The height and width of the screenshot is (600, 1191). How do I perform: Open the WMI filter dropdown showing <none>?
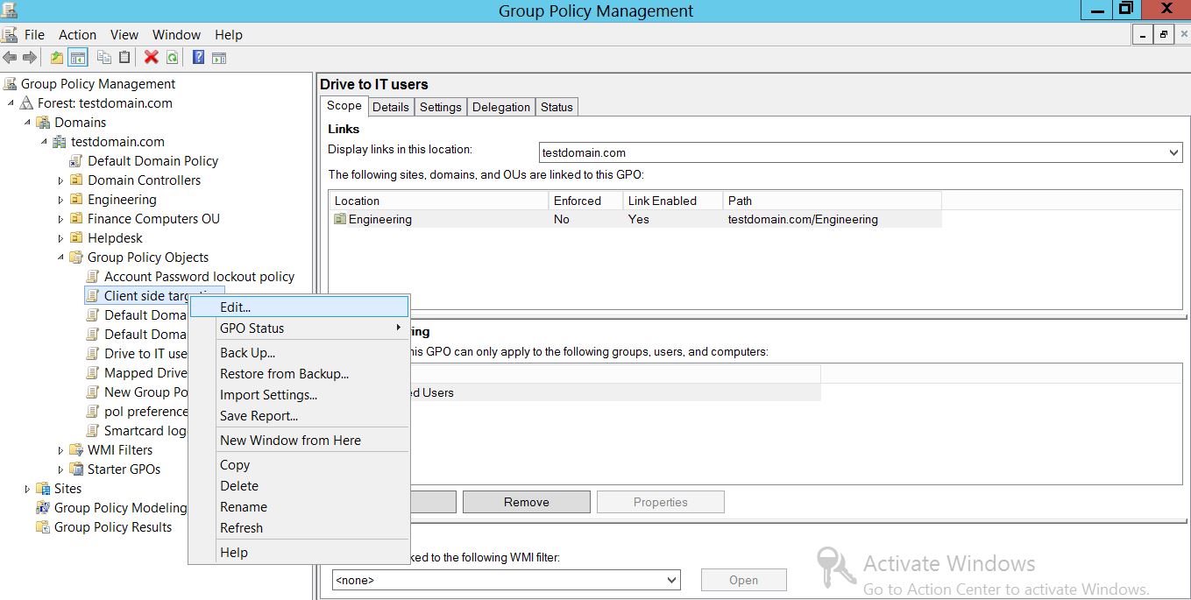pos(671,580)
